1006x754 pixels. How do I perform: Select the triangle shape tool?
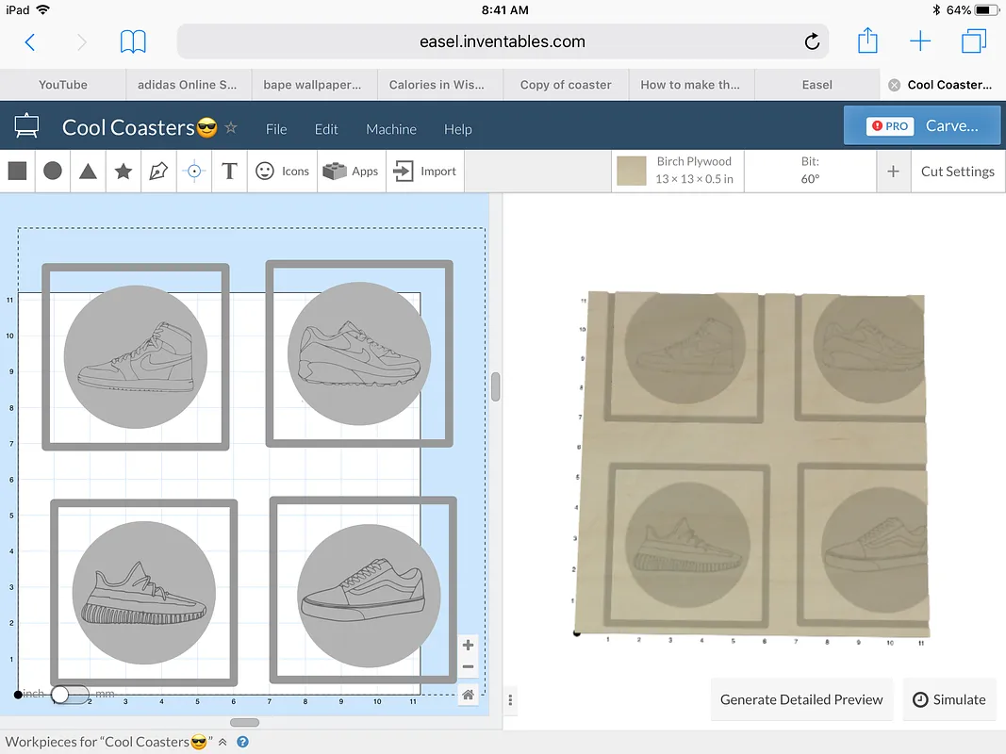88,171
